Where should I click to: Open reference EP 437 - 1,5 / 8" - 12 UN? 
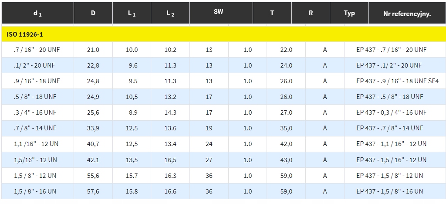389,175
